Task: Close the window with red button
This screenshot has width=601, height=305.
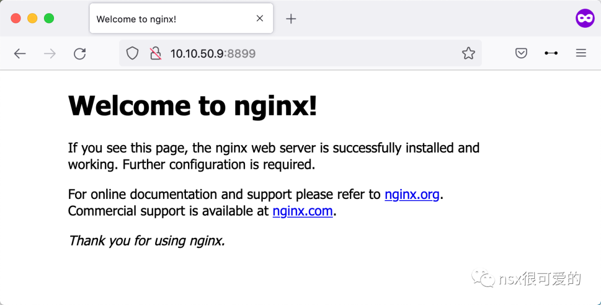Action: 16,18
